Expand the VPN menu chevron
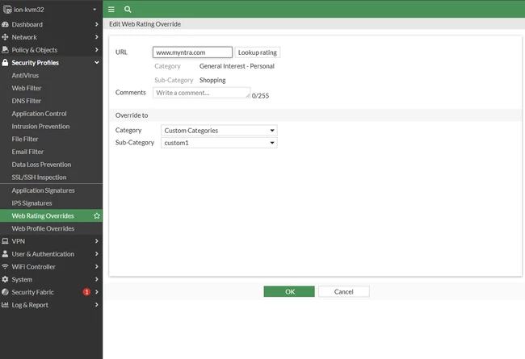 [96, 241]
